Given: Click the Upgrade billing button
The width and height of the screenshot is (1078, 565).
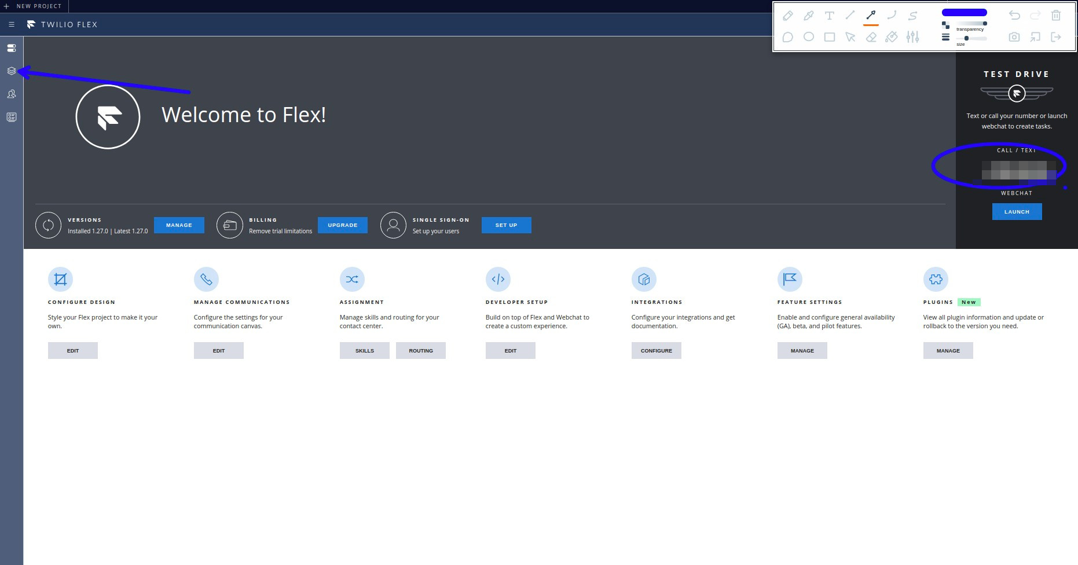Looking at the screenshot, I should [x=343, y=225].
